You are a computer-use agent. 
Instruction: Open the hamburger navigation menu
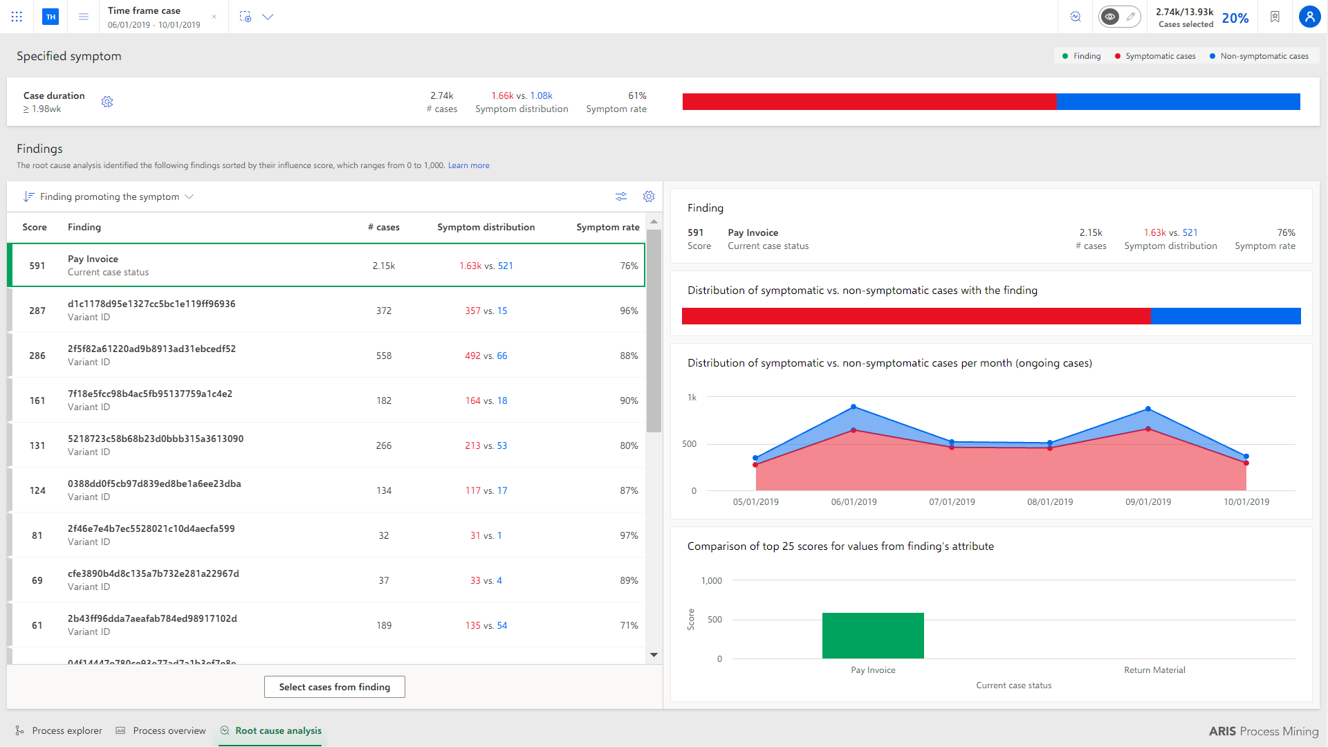[84, 17]
